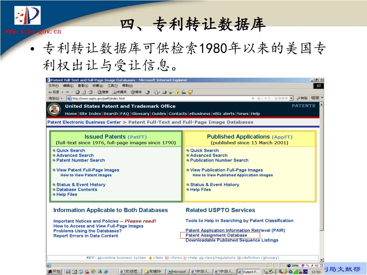Click the Refresh page toolbar icon

(84, 92)
